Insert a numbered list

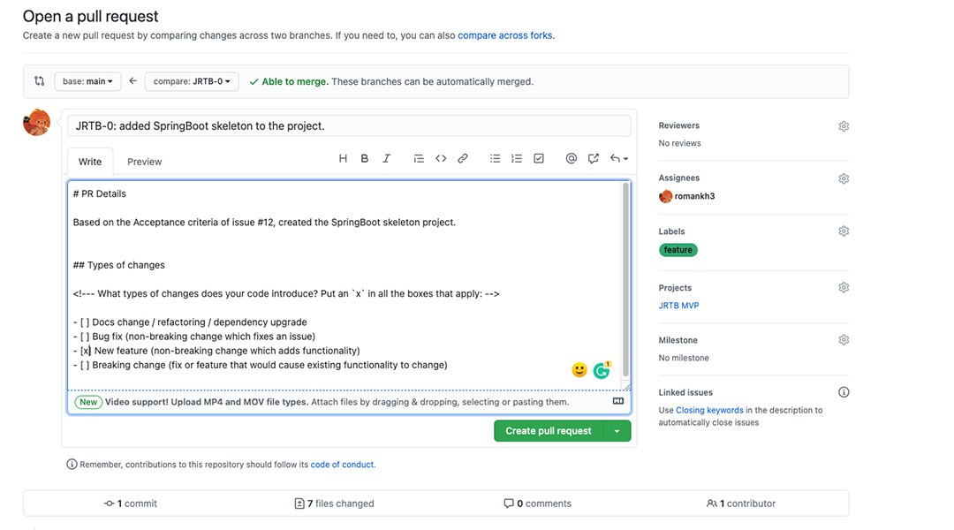click(x=517, y=158)
